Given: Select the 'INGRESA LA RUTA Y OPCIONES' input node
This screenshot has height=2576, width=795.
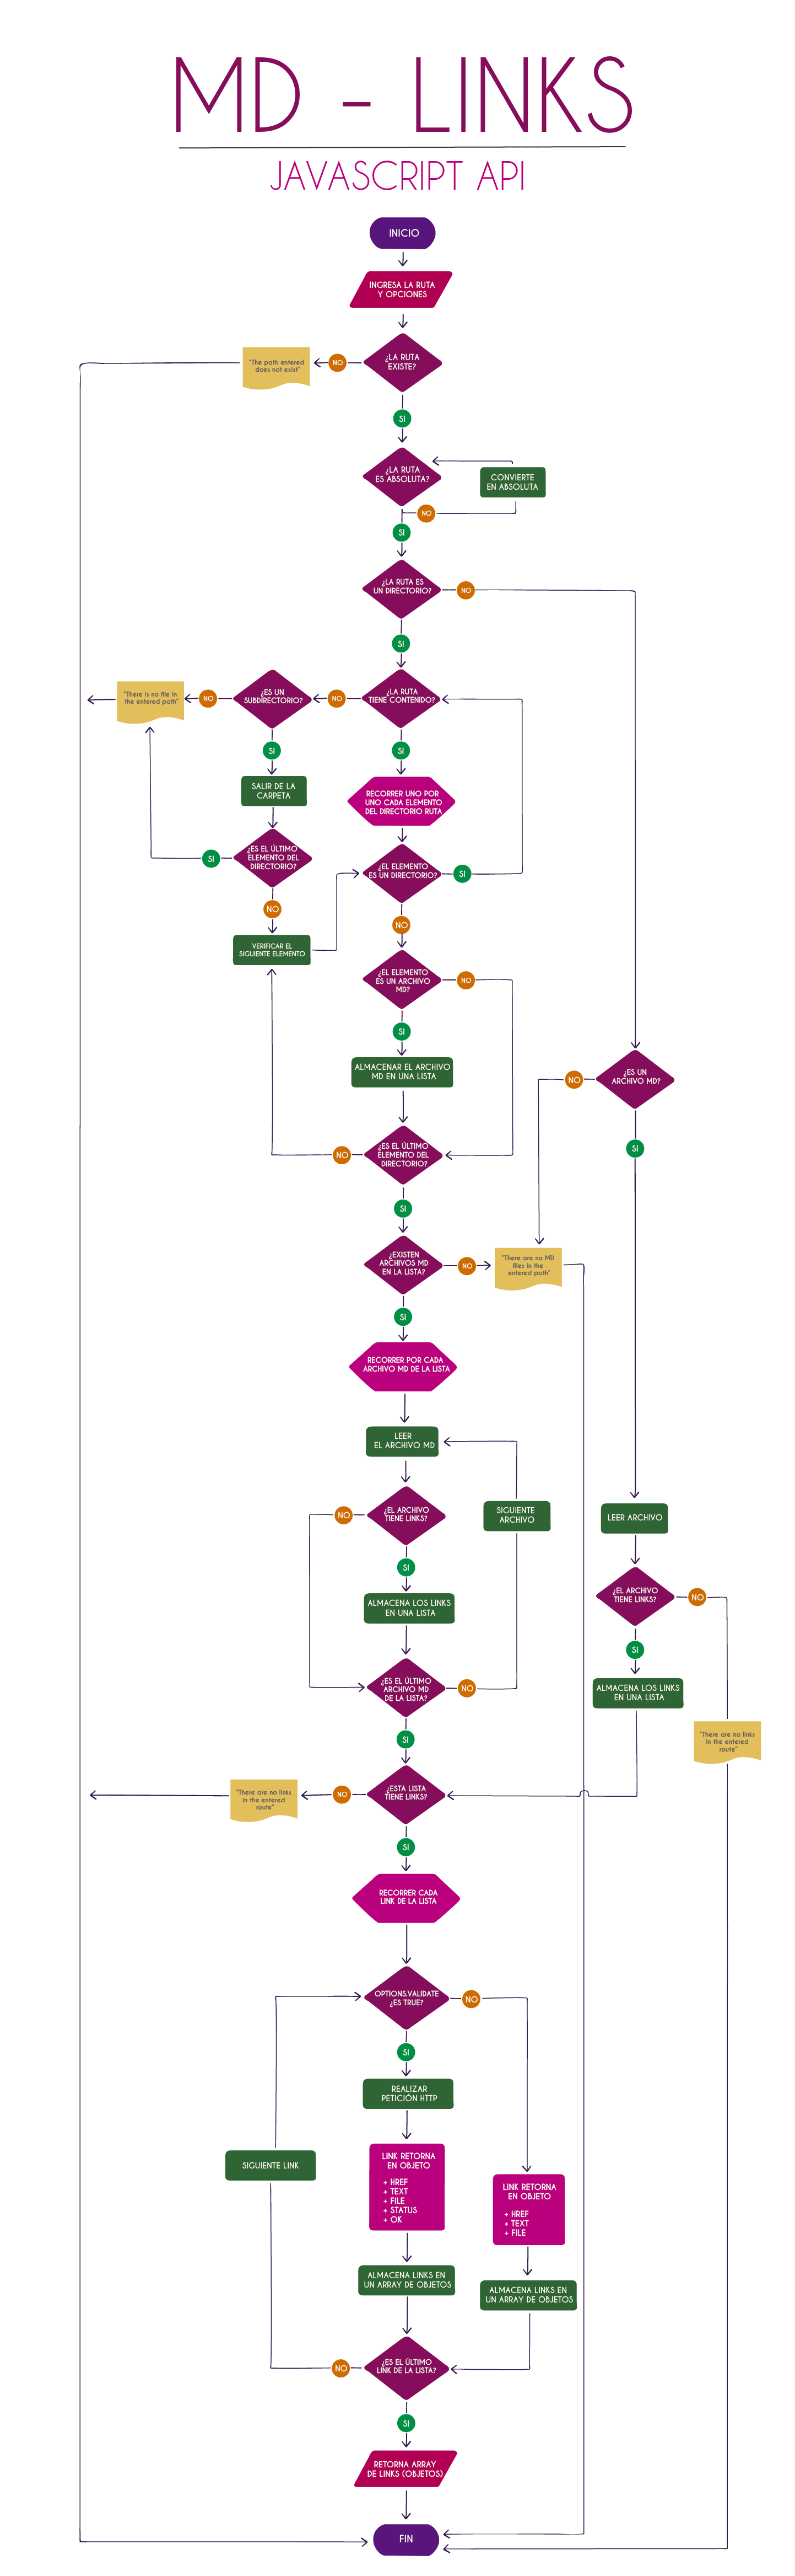Looking at the screenshot, I should pyautogui.click(x=402, y=289).
